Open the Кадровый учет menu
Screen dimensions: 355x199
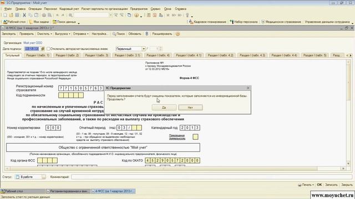pos(69,9)
